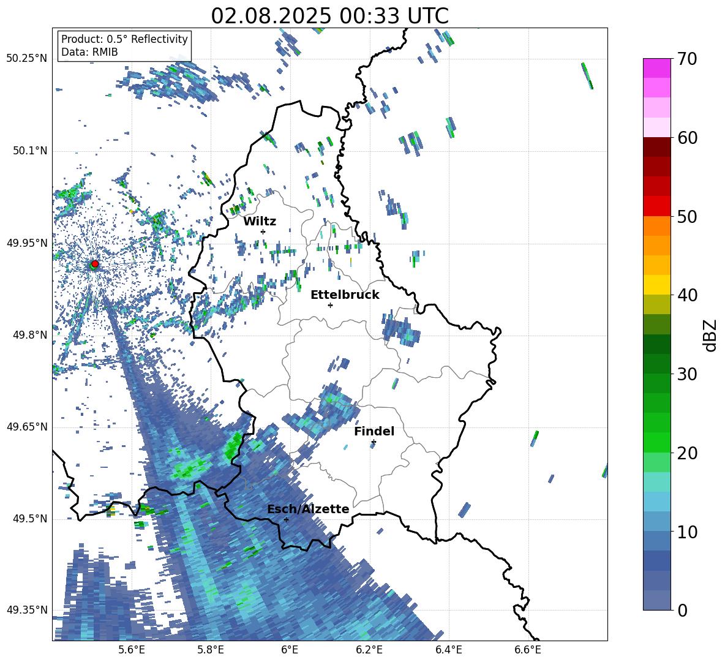Click the magenta top colorbar segment
Viewport: 725px width, 662px height.
(x=656, y=69)
